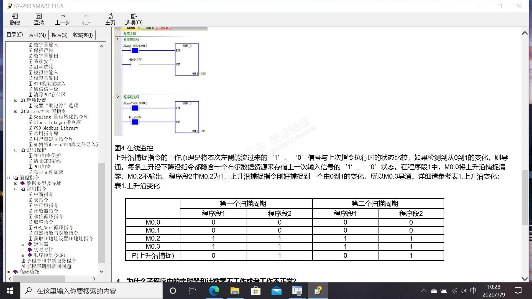This screenshot has height=299, width=532.
Task: Open the 收藏夹(I) tab
Action: (x=83, y=35)
